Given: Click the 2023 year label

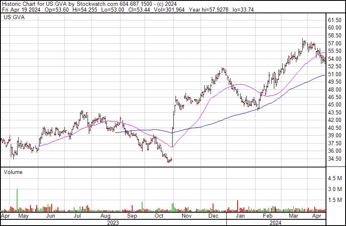Looking at the screenshot, I should 113,223.
